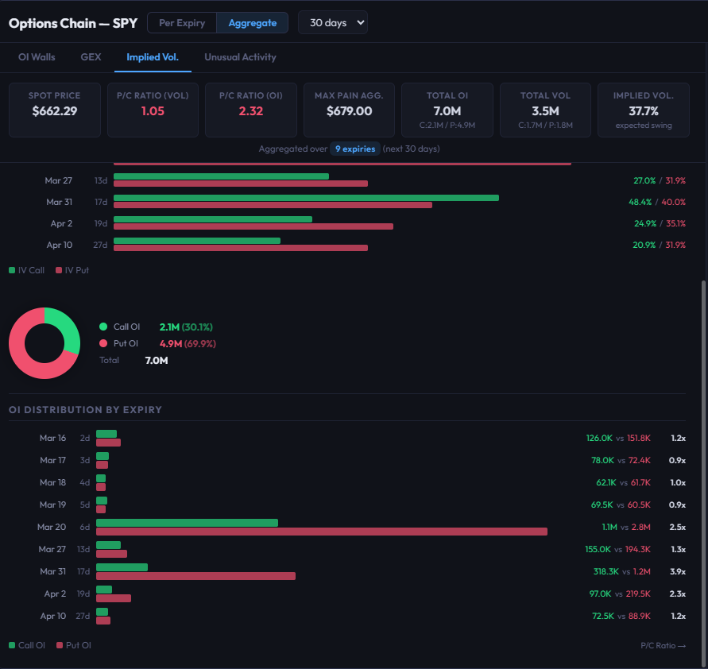Click the green Call OI donut dot
708x669 pixels.
[x=103, y=327]
